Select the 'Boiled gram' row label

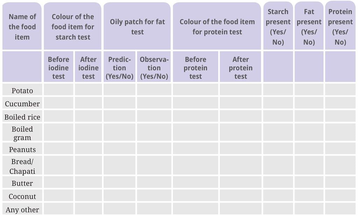(x=22, y=133)
